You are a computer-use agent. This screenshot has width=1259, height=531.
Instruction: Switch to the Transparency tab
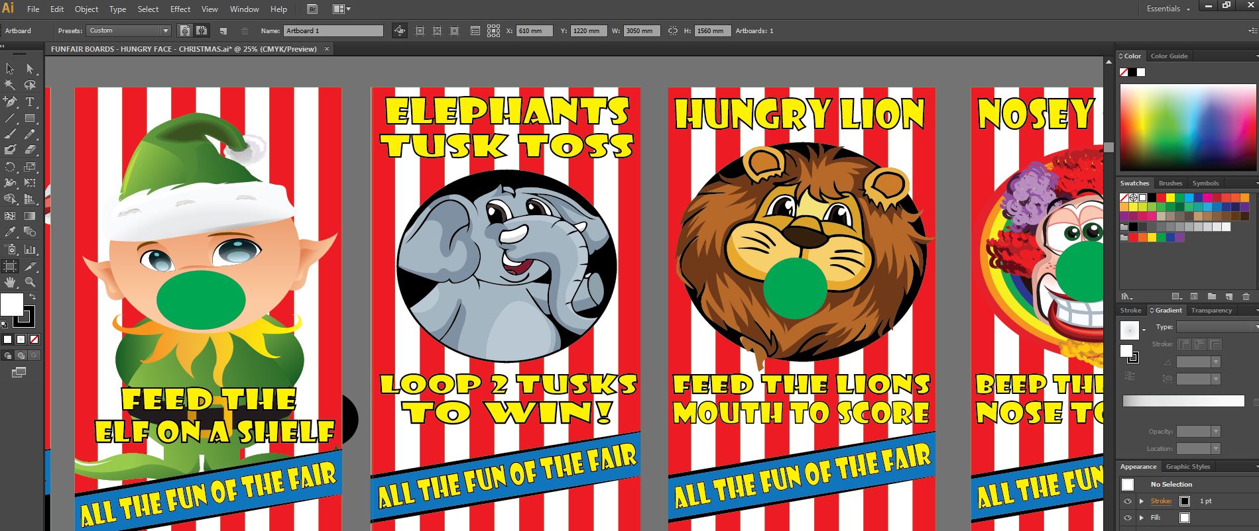click(x=1211, y=311)
